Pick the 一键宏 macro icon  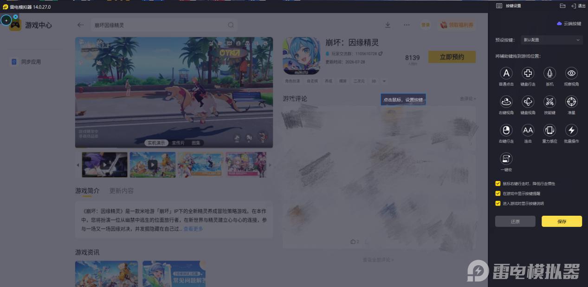point(506,159)
